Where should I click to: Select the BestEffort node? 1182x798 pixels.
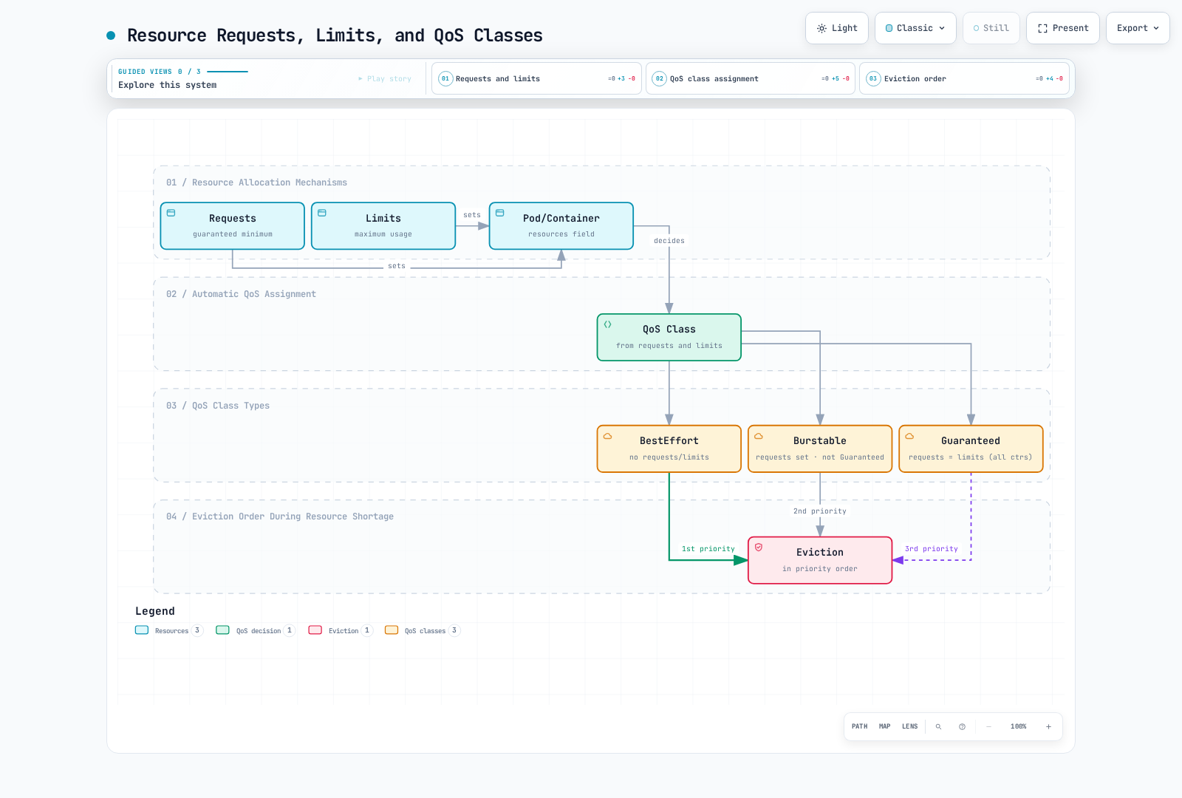click(669, 449)
